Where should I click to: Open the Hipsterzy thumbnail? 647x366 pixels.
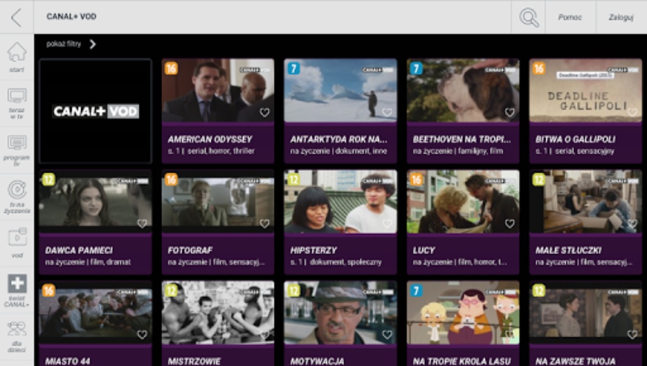point(340,201)
